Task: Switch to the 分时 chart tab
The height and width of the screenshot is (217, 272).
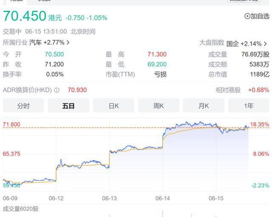Action: [23, 106]
